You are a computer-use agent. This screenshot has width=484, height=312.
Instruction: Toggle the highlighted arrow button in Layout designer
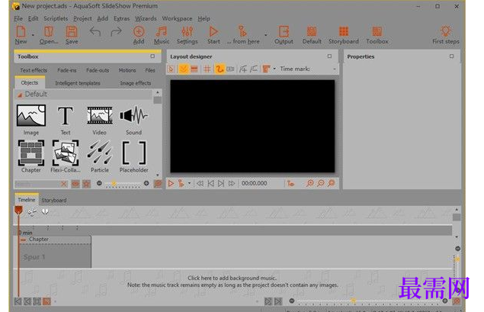pos(184,69)
